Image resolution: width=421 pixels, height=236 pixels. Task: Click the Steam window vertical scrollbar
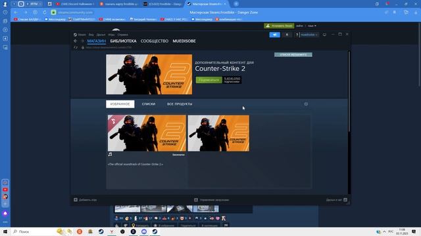349,91
